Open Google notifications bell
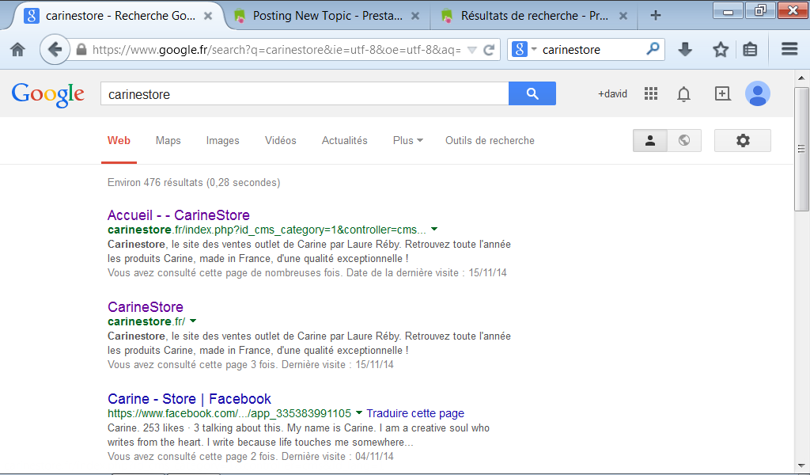The width and height of the screenshot is (810, 475). tap(683, 94)
